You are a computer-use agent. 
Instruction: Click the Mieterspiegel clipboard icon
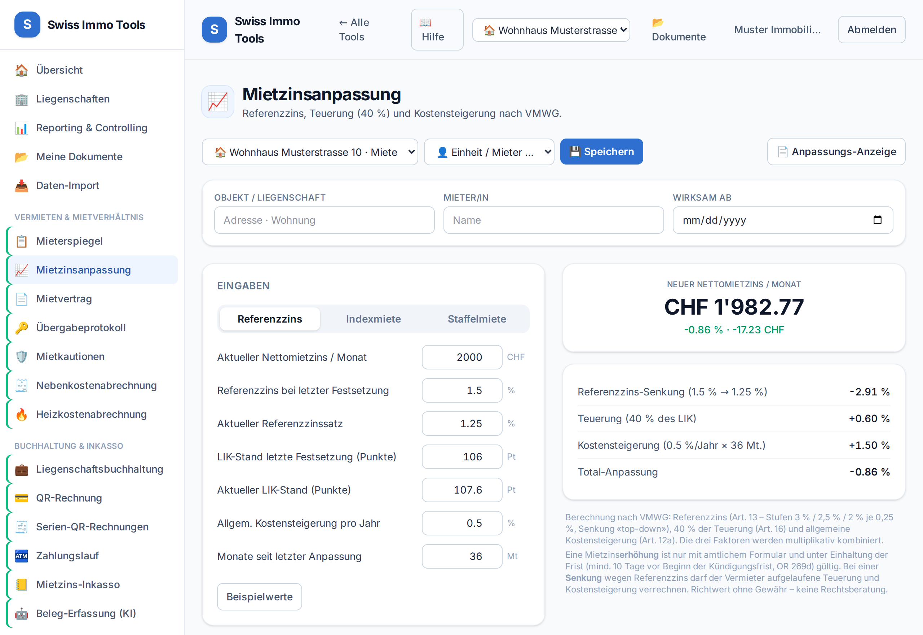click(x=22, y=241)
